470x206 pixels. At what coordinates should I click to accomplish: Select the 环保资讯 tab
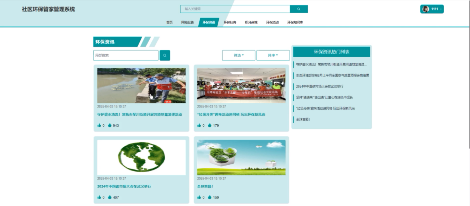click(209, 22)
